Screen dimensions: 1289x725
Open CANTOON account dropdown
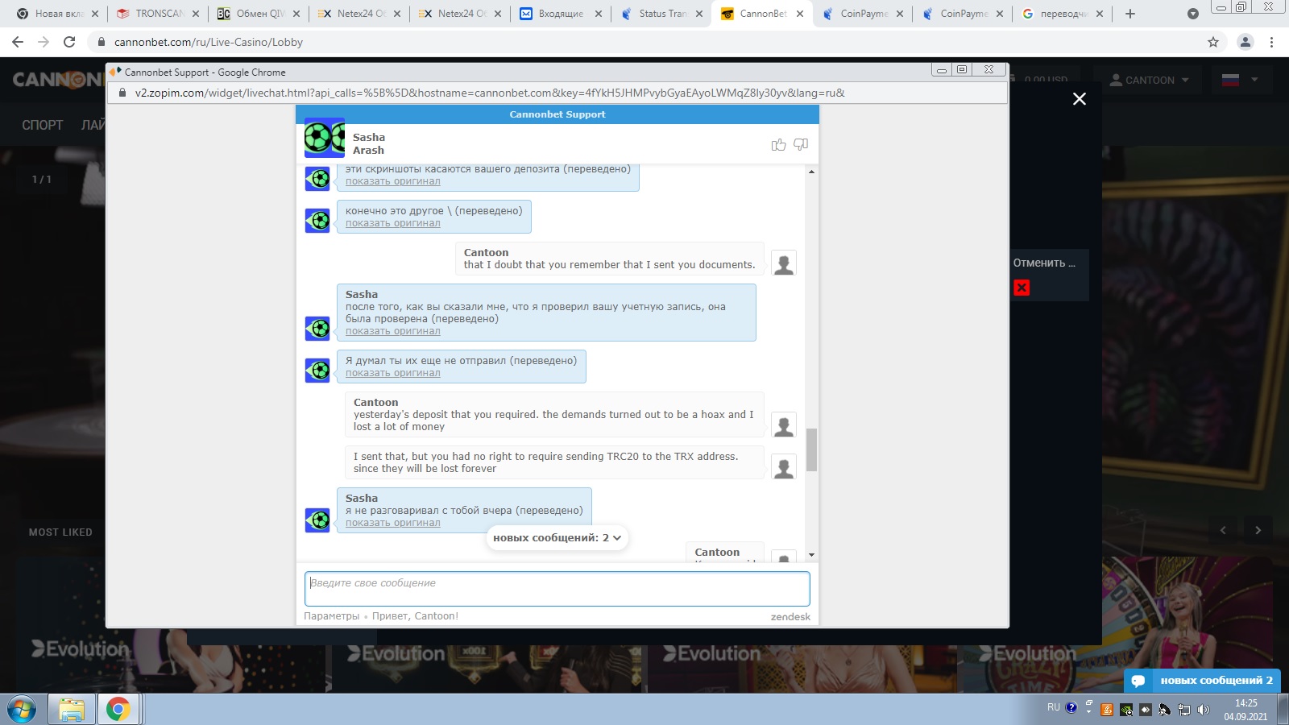[x=1149, y=80]
